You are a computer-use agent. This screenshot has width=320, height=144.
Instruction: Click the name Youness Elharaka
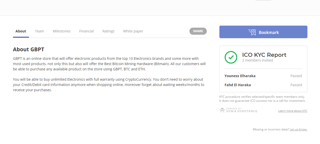click(x=240, y=76)
